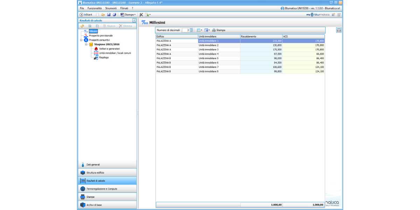Screen dimensions: 420x210
Task: Click the bStart button
Action: point(86,15)
